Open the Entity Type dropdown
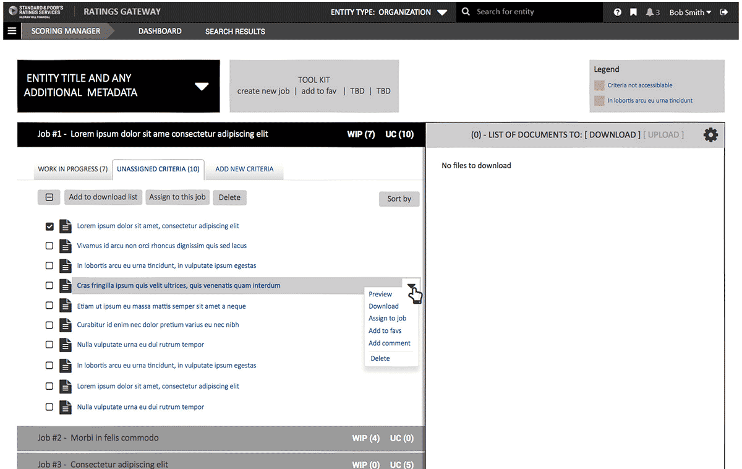742x469 pixels. 441,12
